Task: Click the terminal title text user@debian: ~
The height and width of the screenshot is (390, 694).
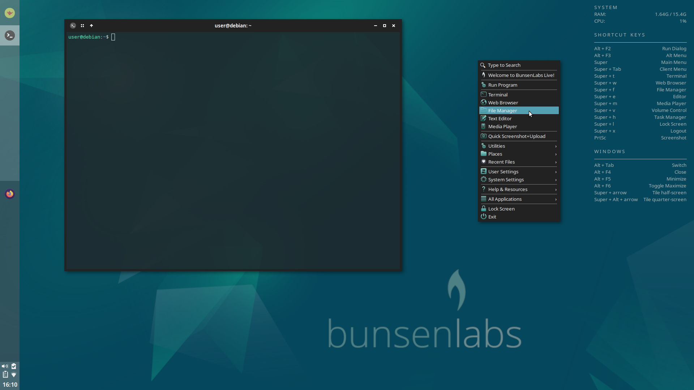Action: pyautogui.click(x=233, y=26)
